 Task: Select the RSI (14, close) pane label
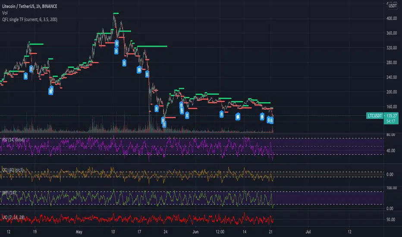[x=13, y=140]
